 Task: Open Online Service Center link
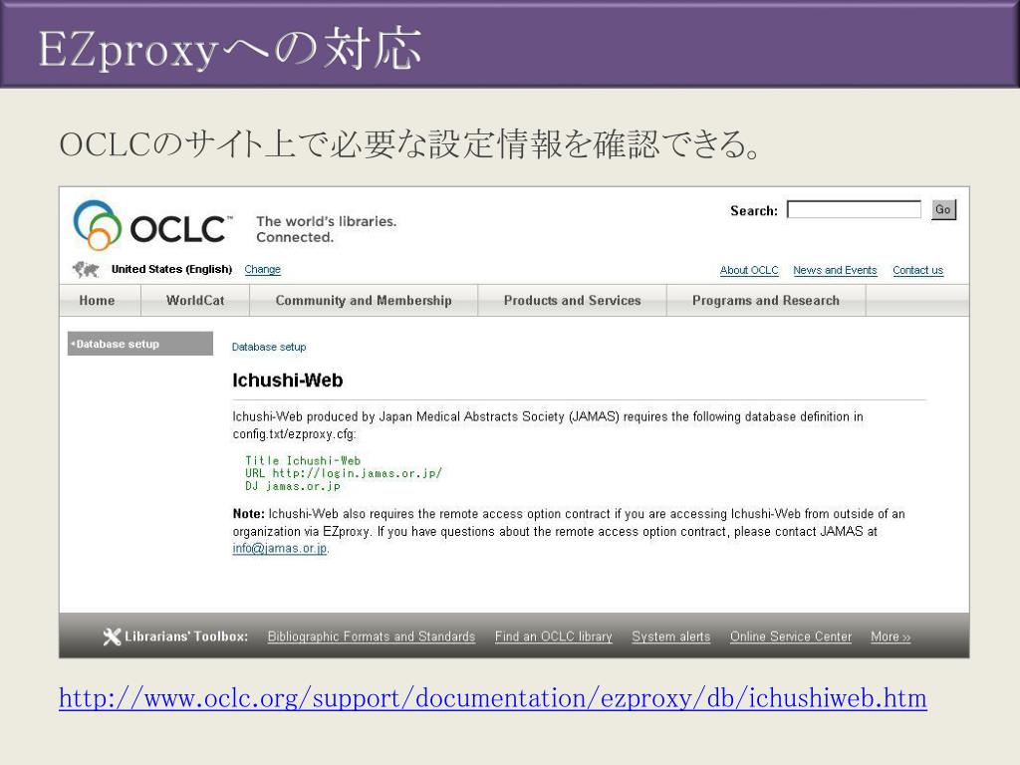790,637
